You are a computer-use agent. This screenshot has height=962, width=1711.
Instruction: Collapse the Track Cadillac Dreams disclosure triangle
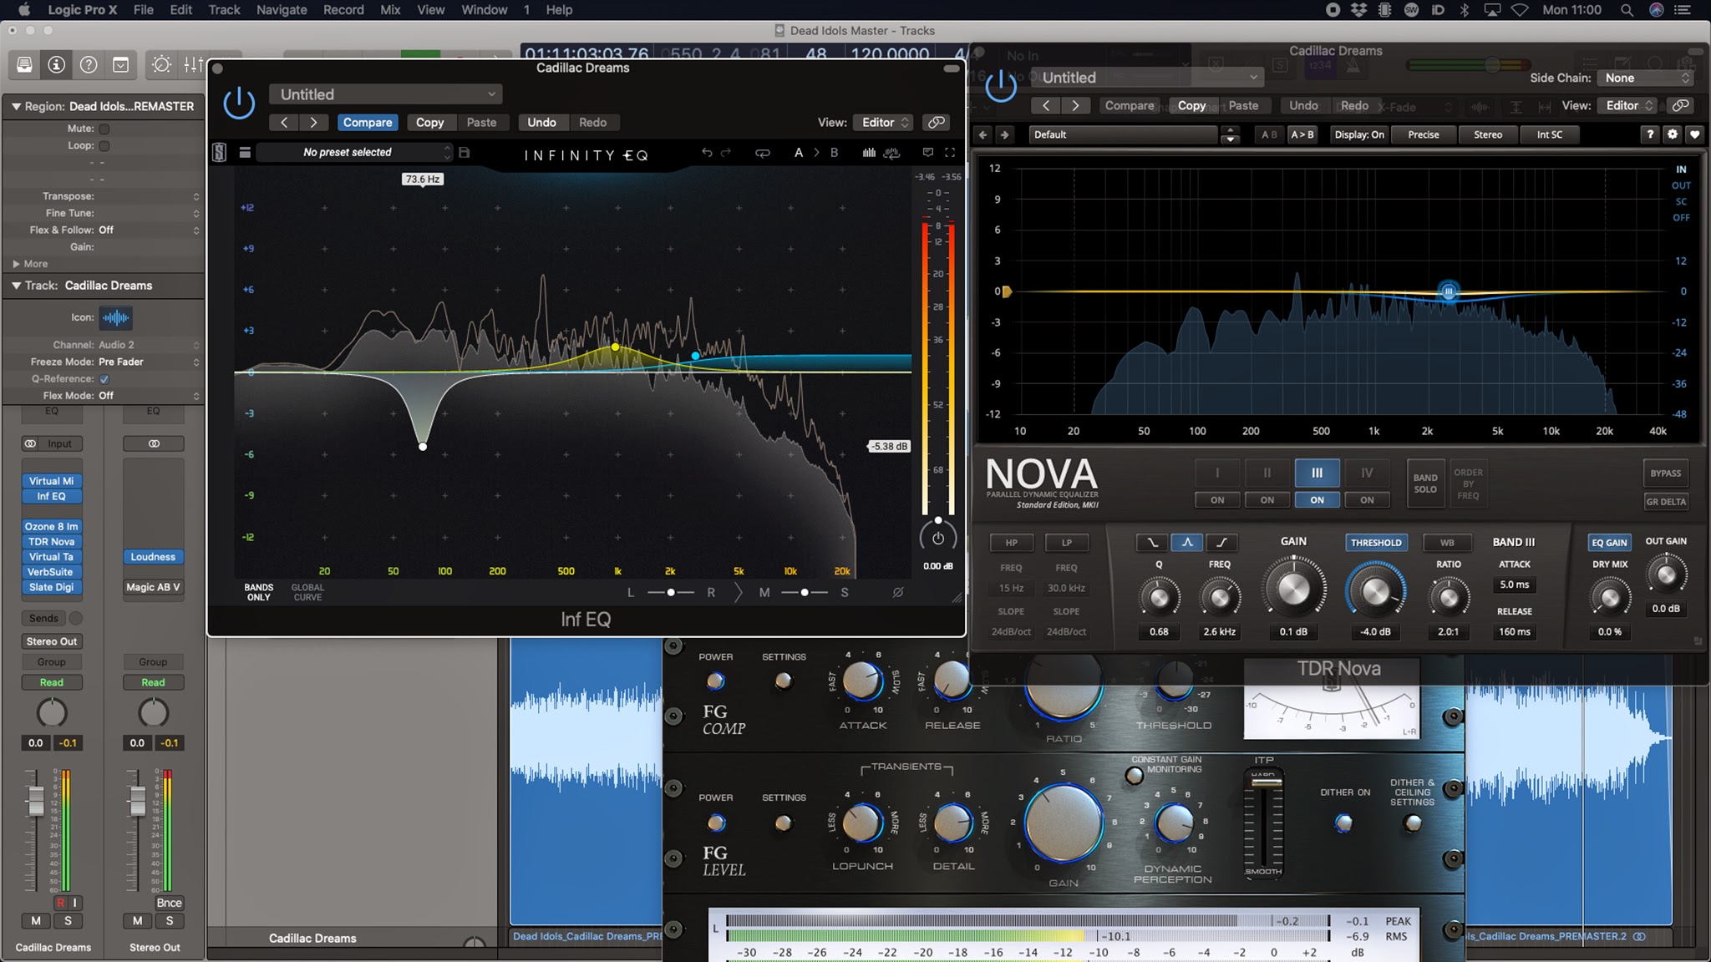click(16, 286)
